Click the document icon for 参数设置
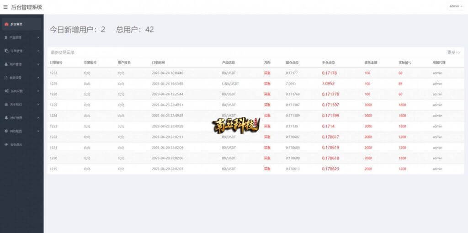Screen dimensions: 468x233 (6, 78)
